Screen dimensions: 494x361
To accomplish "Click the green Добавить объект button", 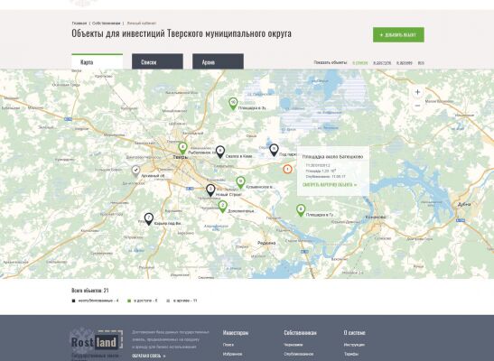I will pyautogui.click(x=398, y=34).
